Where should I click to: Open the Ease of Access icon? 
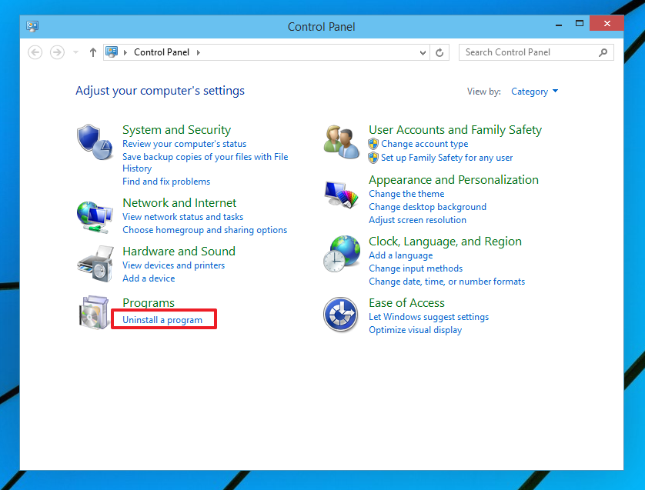click(341, 315)
